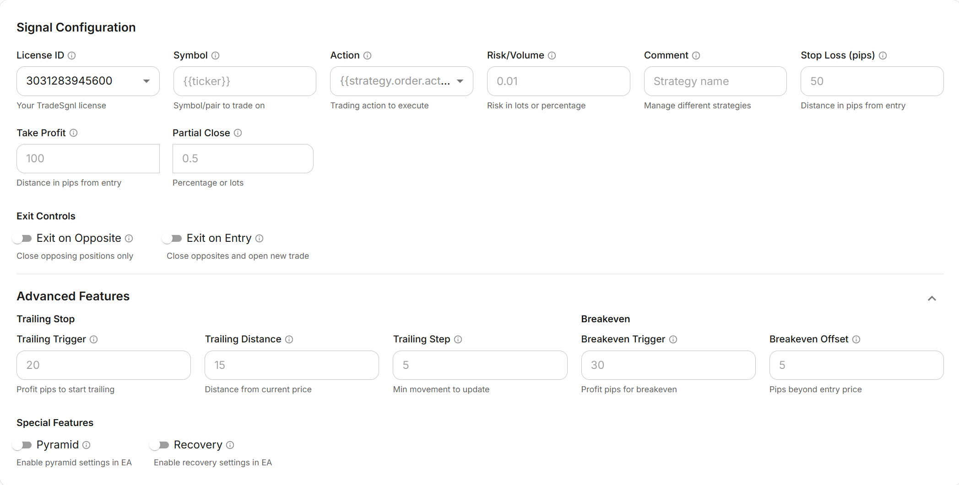Image resolution: width=959 pixels, height=485 pixels.
Task: Click the Take Profit distance input
Action: click(87, 159)
